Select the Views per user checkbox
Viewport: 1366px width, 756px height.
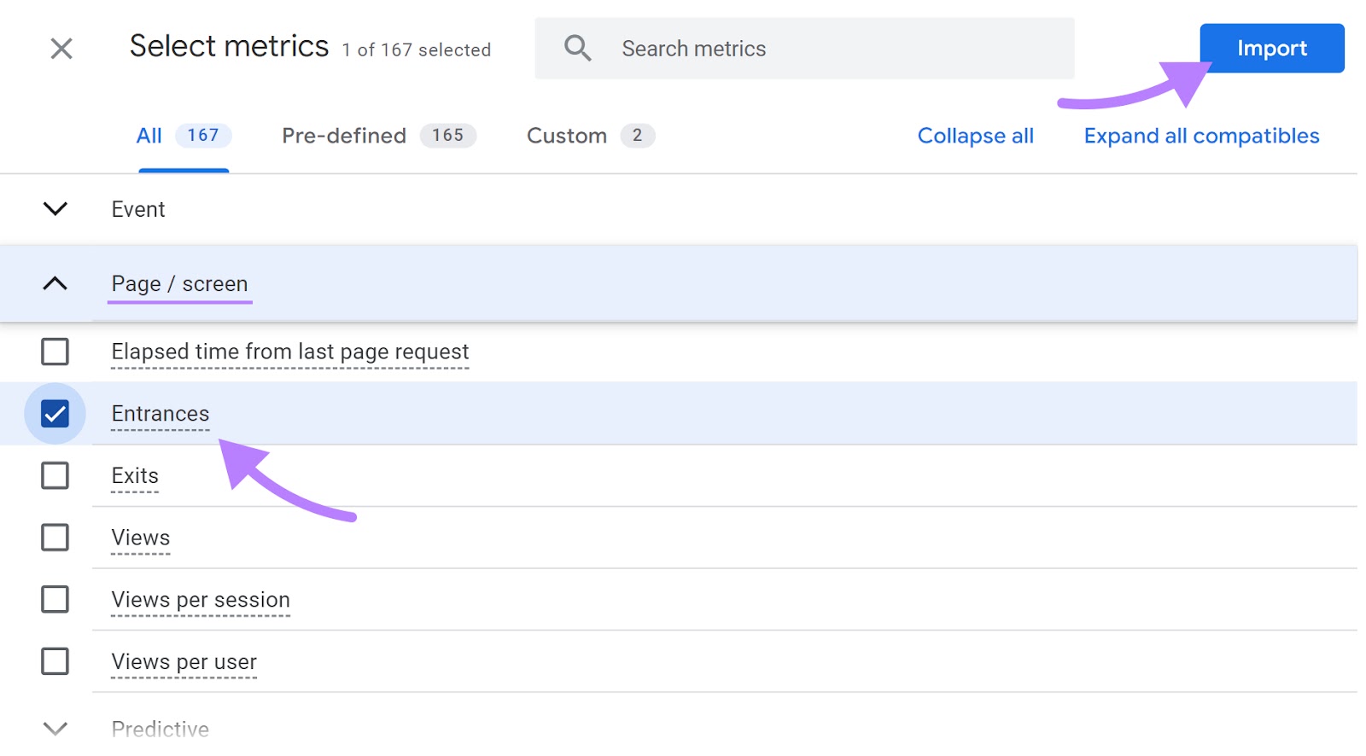point(55,661)
